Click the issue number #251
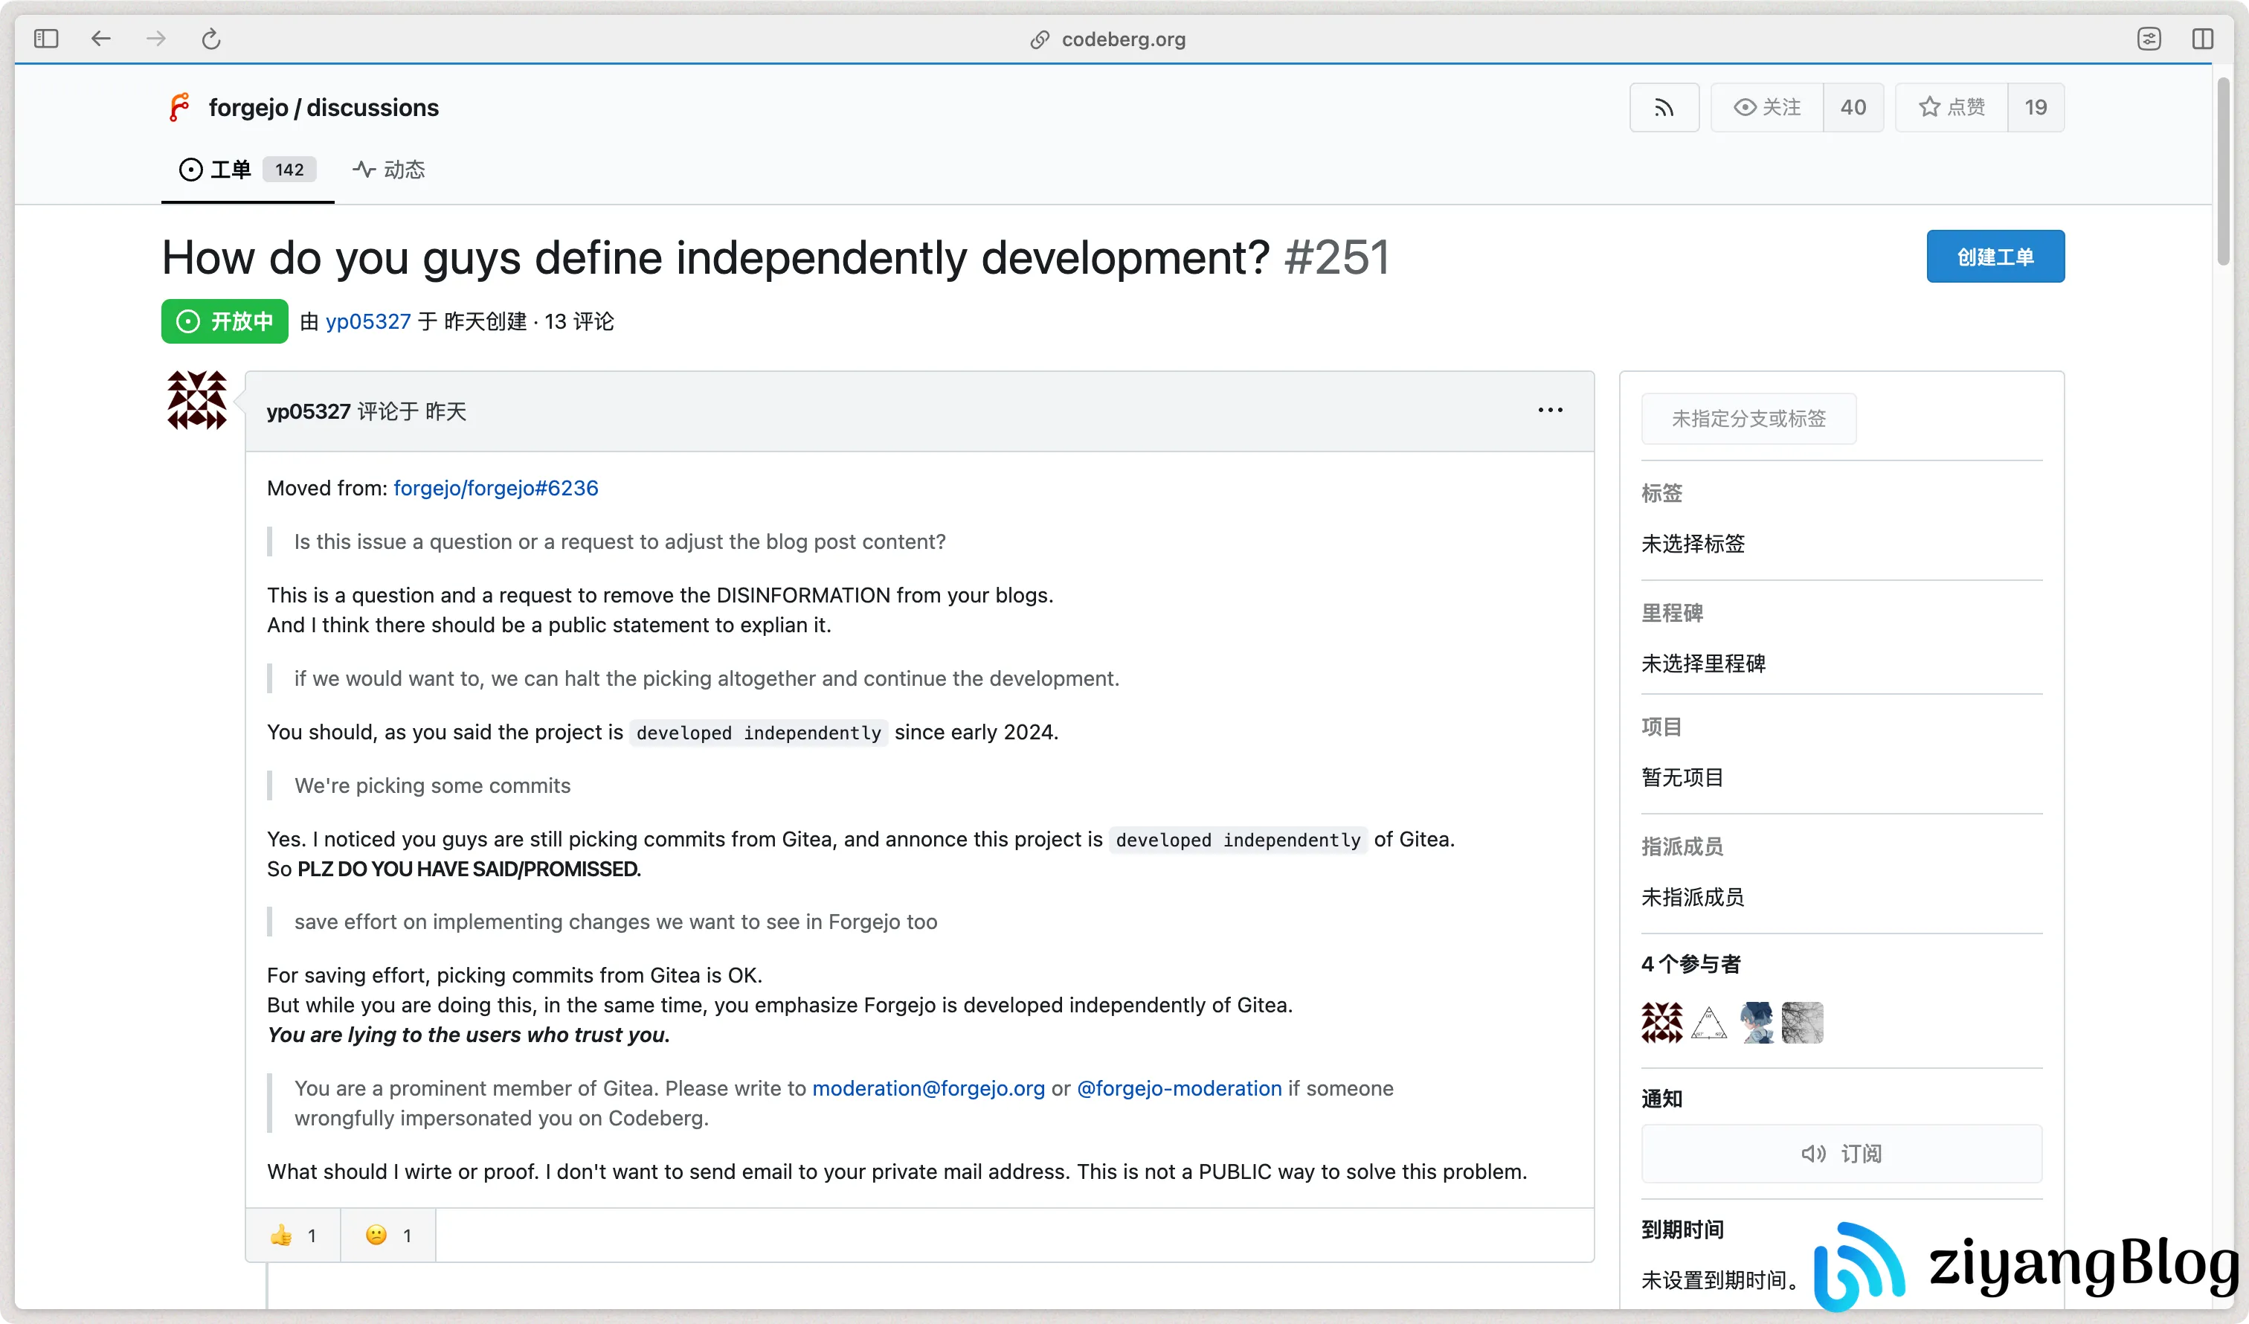 click(x=1336, y=258)
